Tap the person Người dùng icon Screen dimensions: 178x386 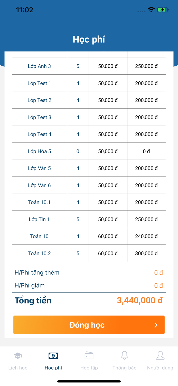tap(160, 355)
